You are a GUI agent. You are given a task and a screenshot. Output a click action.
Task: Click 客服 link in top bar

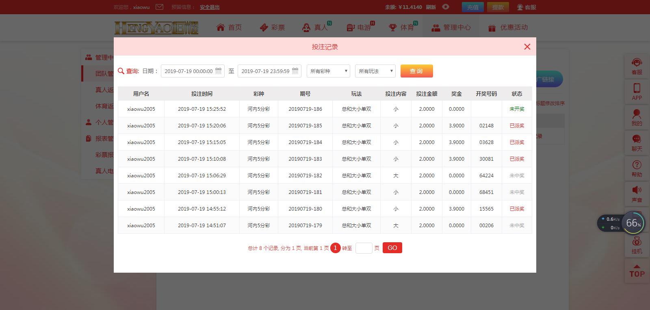tap(526, 7)
